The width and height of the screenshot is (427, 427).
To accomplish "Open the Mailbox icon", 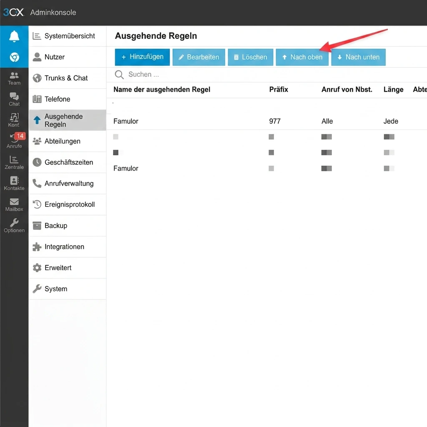I will click(14, 205).
